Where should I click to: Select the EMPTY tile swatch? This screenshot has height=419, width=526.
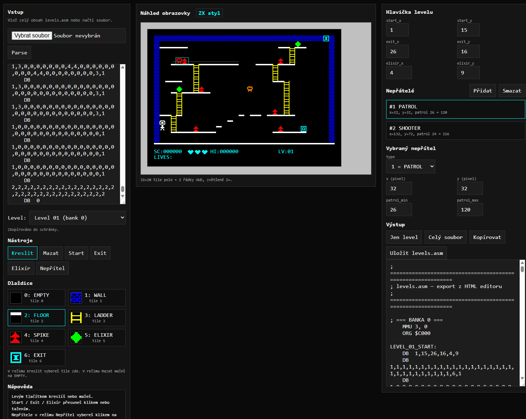(x=16, y=298)
